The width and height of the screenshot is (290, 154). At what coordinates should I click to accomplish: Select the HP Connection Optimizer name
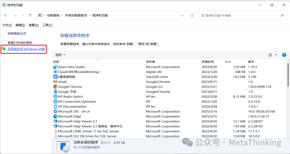[77, 101]
